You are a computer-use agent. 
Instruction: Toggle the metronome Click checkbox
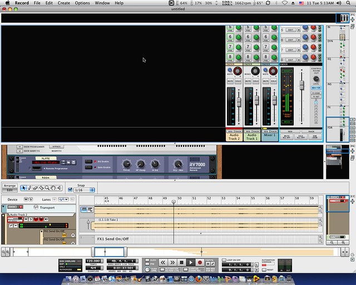click(147, 260)
